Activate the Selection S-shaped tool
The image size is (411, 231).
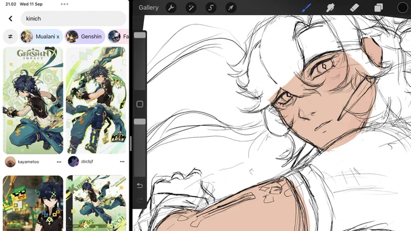tap(211, 8)
